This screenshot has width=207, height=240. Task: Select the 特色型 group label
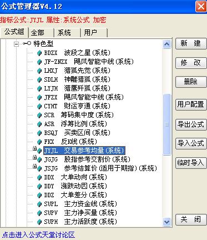point(43,44)
